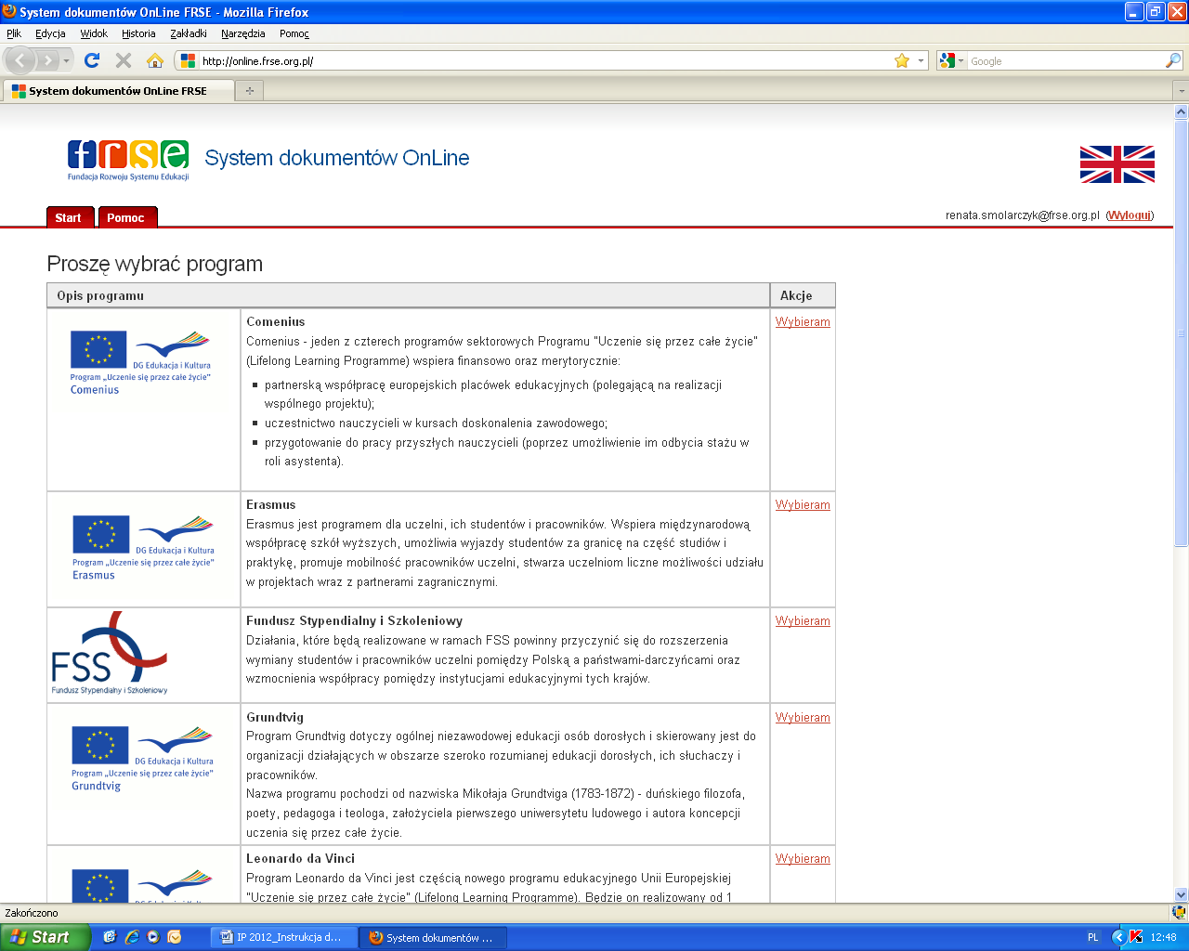
Task: Click the scrollbar down arrow
Action: point(1181,893)
